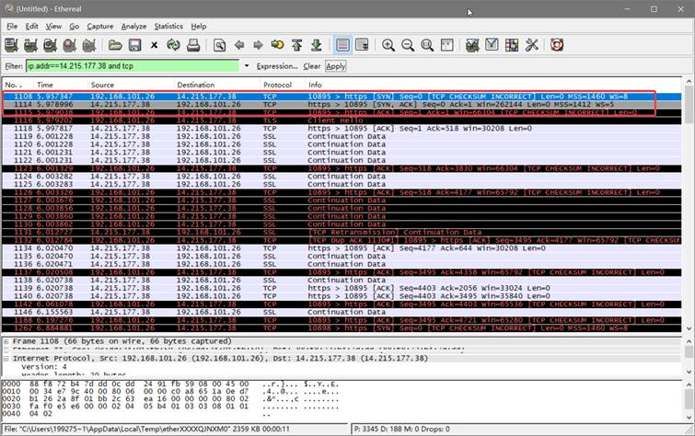Sort by the Destination column header
Viewport: 695px width, 436px height.
(216, 85)
